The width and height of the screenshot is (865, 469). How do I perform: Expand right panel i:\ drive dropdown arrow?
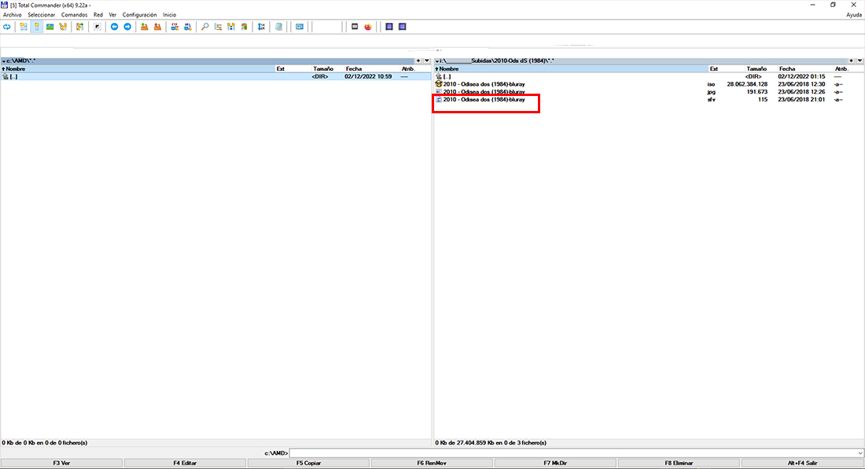(437, 61)
